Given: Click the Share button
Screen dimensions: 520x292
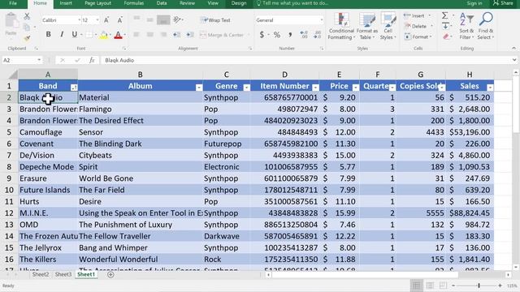Looking at the screenshot, I should click(x=503, y=3).
